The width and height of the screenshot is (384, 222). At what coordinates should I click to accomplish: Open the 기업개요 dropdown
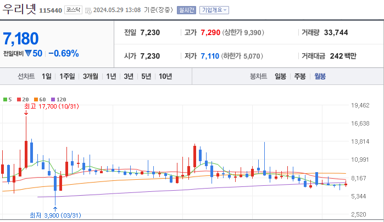pos(214,10)
